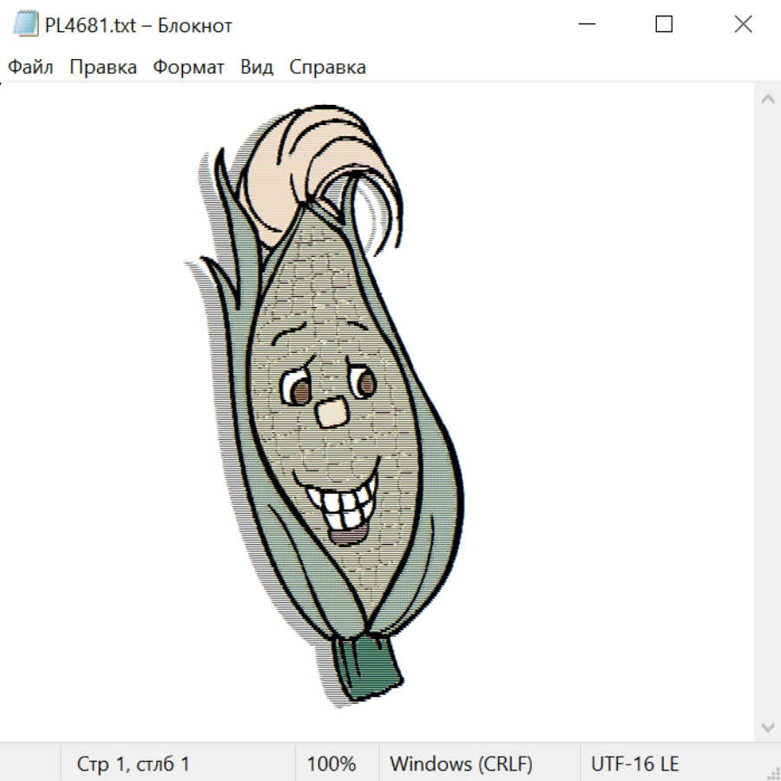Image resolution: width=781 pixels, height=781 pixels.
Task: Click the 100% zoom indicator
Action: coord(331,765)
